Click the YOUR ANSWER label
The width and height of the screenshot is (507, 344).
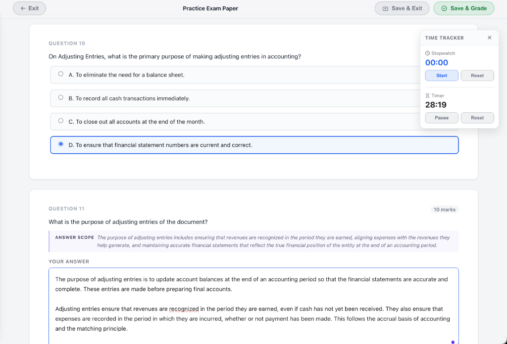click(x=69, y=262)
